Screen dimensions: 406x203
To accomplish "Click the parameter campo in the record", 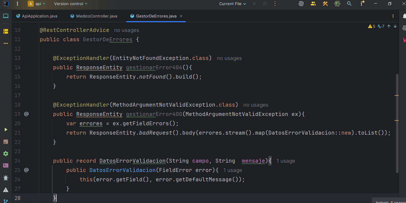I will 200,161.
